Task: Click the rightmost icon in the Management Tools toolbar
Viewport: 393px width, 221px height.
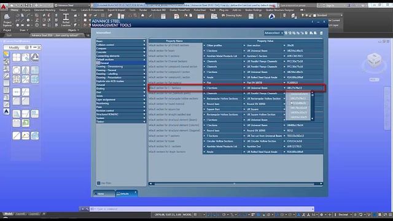Action: (x=321, y=33)
